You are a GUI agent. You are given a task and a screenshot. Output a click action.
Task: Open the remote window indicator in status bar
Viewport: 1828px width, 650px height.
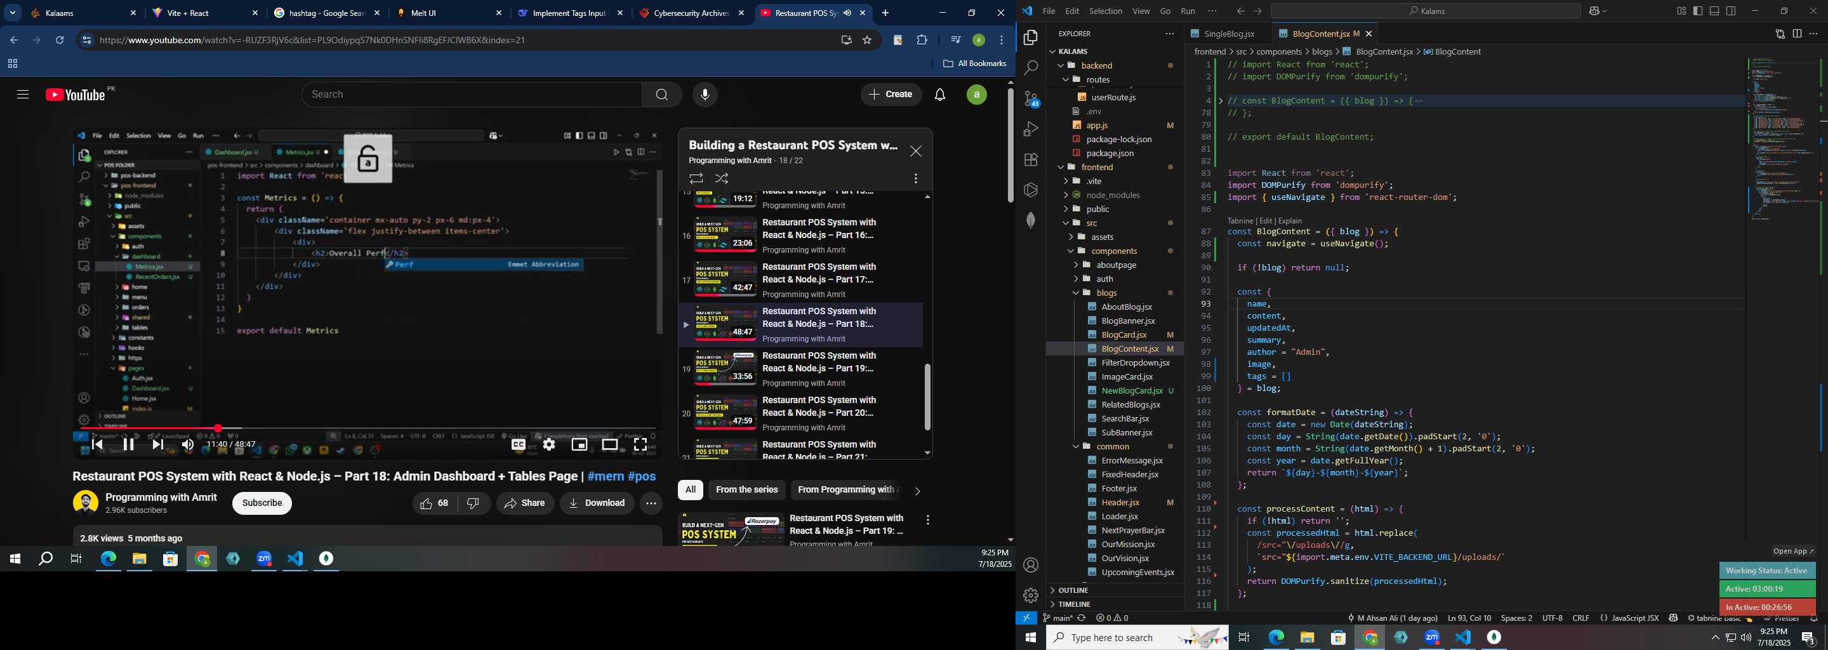pos(1026,618)
